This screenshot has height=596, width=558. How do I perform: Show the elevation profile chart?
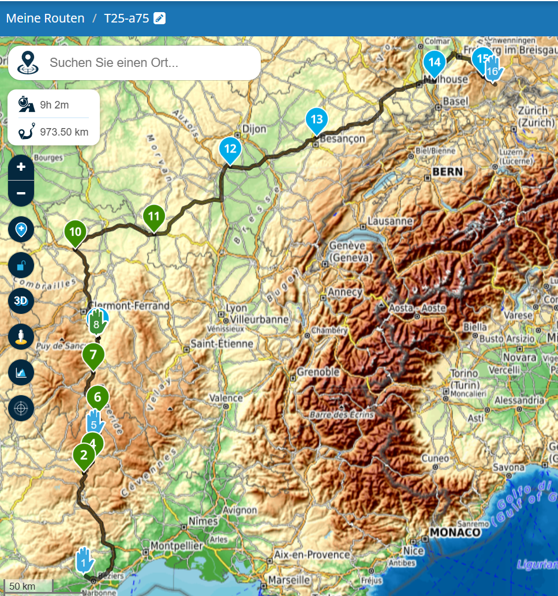21,372
